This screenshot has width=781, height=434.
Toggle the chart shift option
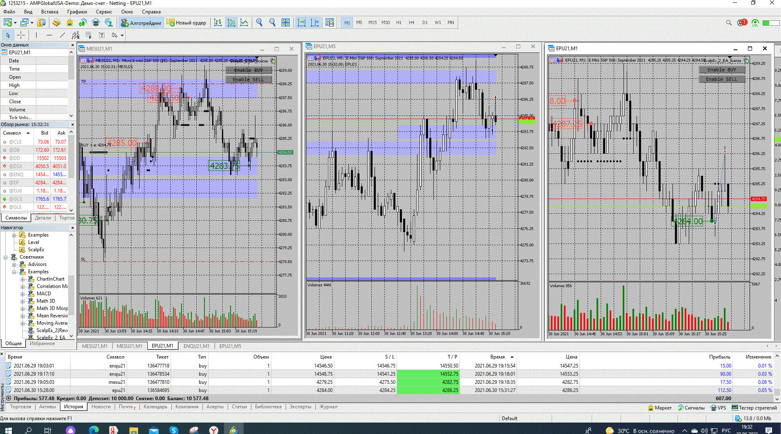pyautogui.click(x=315, y=23)
